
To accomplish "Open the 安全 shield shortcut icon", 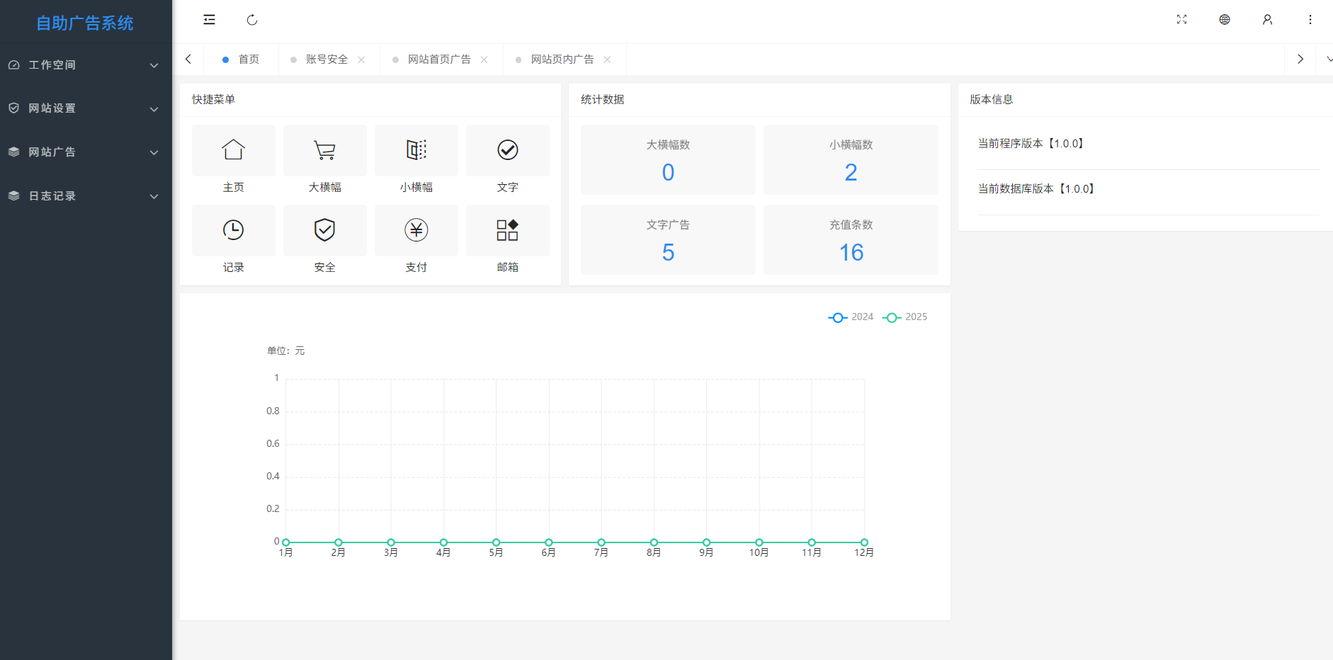I will (x=325, y=230).
